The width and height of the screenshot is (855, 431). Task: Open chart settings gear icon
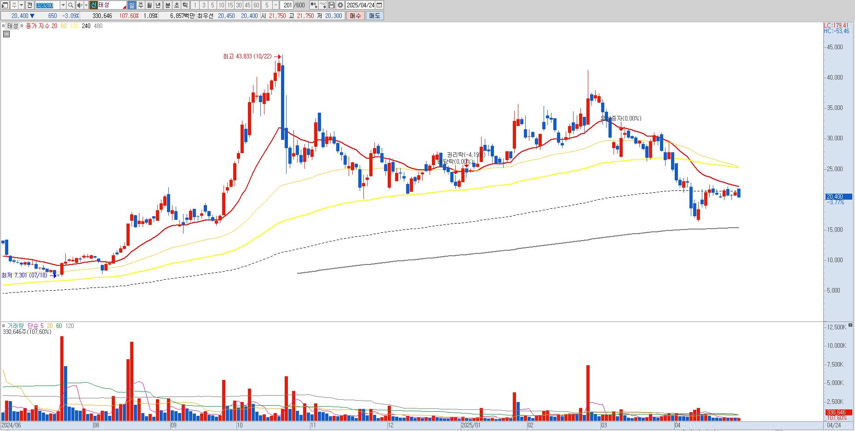click(x=340, y=5)
